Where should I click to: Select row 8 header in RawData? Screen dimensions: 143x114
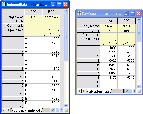coord(88,77)
